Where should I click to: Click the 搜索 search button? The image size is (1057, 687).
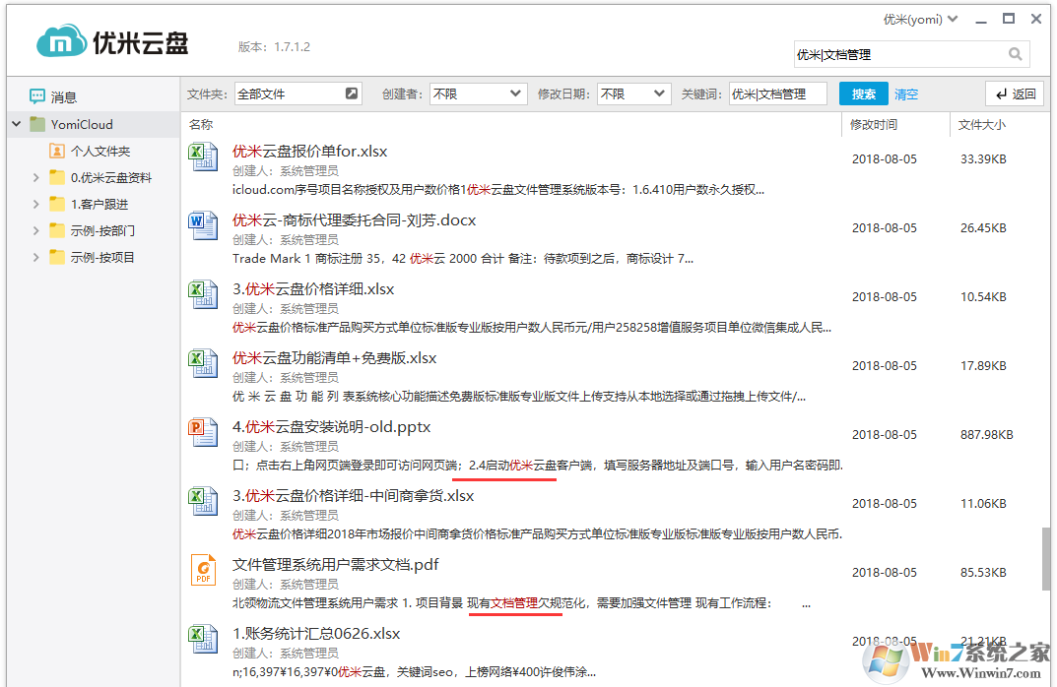tap(863, 94)
